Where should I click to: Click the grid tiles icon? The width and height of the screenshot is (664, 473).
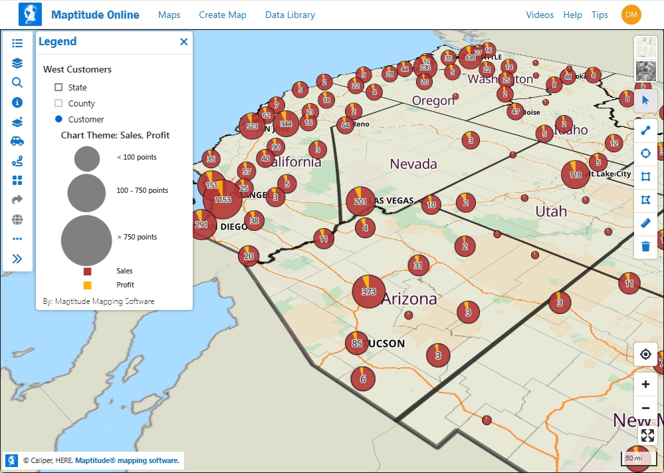(17, 180)
